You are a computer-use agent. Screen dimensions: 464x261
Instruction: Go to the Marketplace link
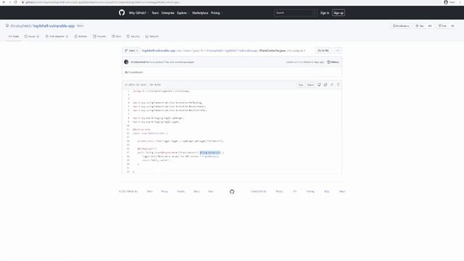pyautogui.click(x=200, y=13)
